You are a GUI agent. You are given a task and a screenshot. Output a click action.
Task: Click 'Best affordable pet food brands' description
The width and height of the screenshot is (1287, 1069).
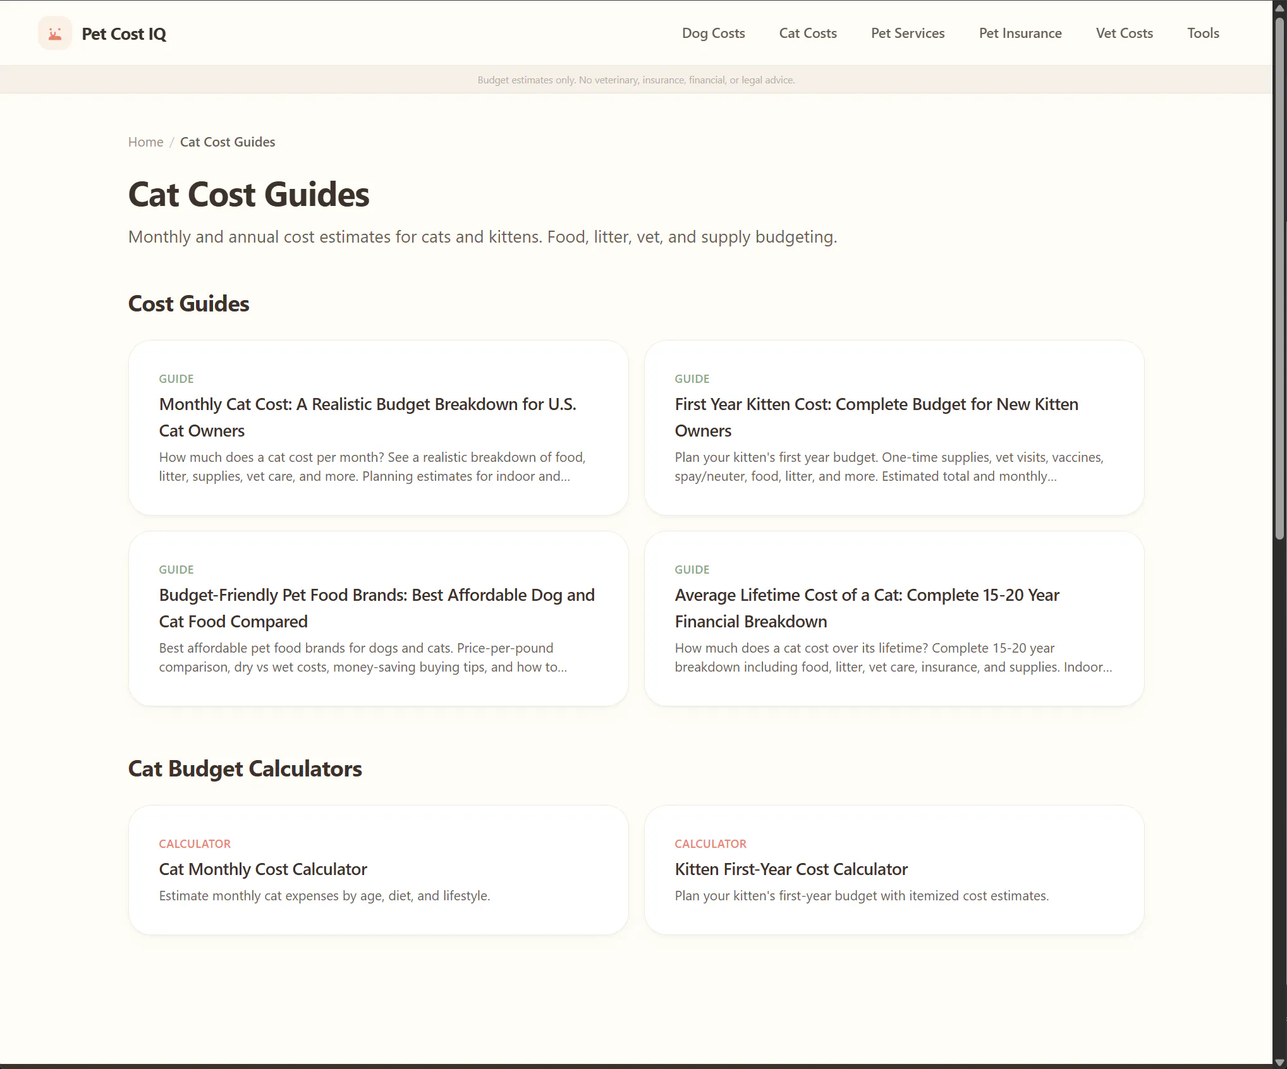click(x=363, y=658)
